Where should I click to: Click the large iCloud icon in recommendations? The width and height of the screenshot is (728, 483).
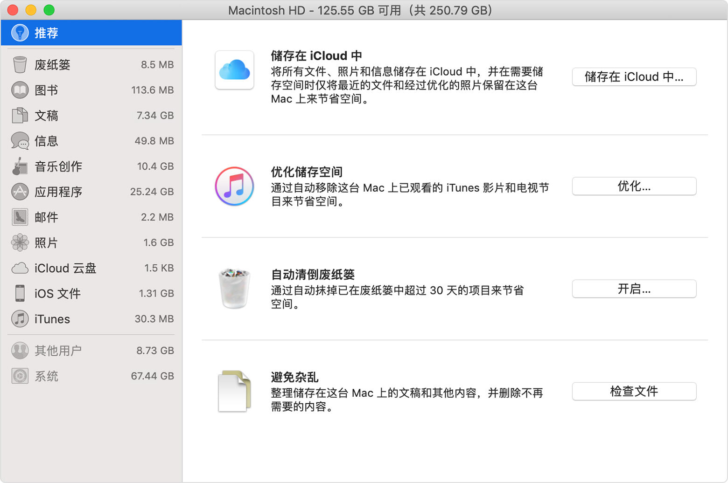(234, 70)
